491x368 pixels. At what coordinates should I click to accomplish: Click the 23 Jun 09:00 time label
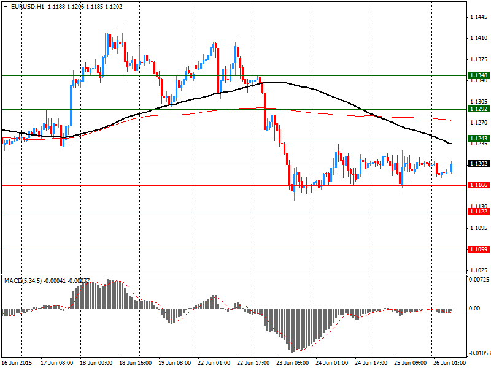pos(293,363)
